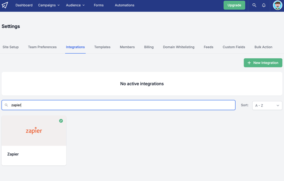
Task: Switch to the Templates tab
Action: (x=102, y=47)
